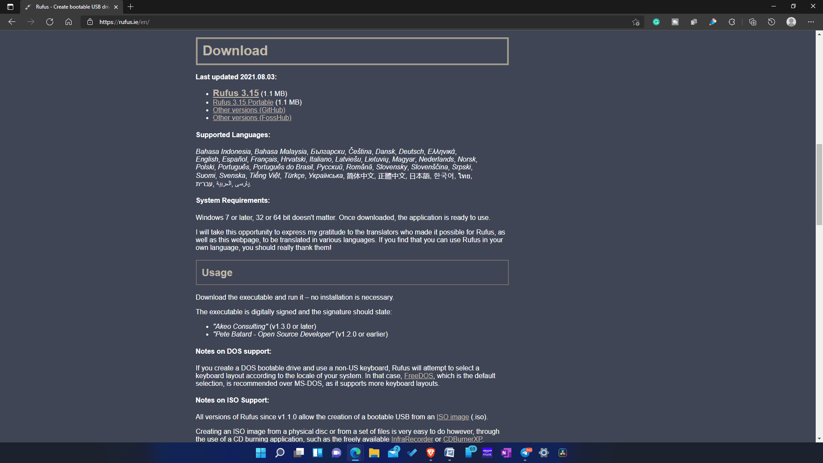This screenshot has height=463, width=823.
Task: Add this page to favorites star
Action: point(636,22)
